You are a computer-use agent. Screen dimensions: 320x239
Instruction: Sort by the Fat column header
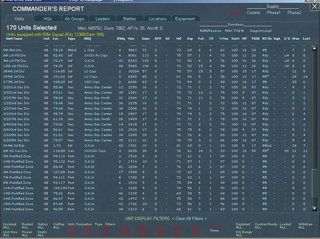pyautogui.click(x=201, y=38)
